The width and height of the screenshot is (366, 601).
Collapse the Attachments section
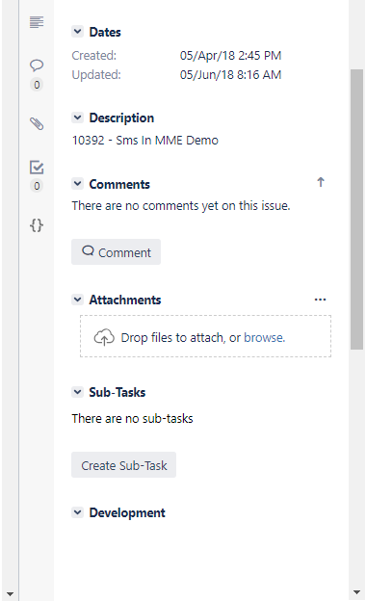[77, 300]
